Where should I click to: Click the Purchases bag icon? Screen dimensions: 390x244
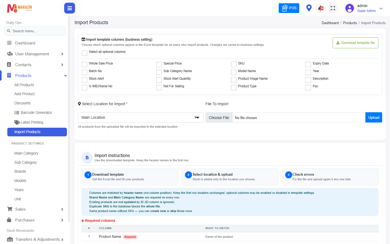coord(9,220)
